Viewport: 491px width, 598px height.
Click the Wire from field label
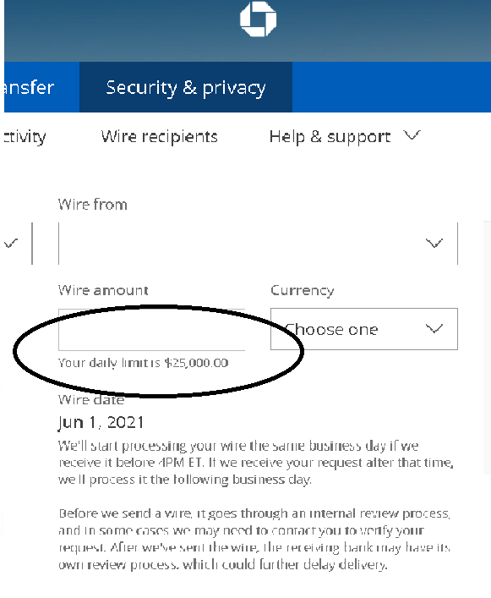tap(93, 205)
